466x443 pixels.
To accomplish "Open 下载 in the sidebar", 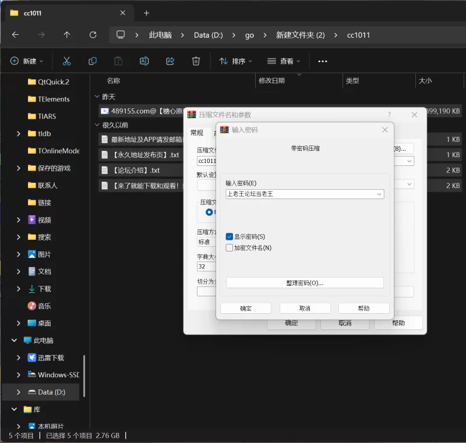I will [x=40, y=289].
